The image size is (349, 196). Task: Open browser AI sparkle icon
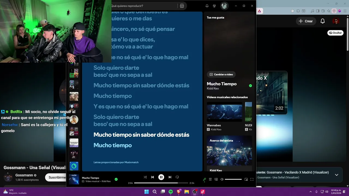click(x=328, y=11)
